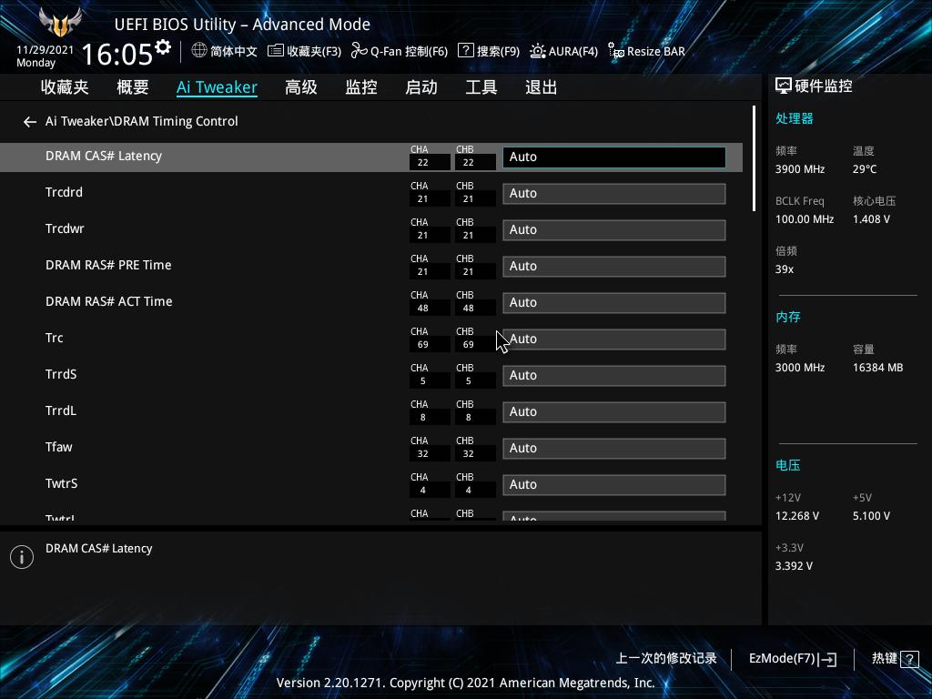Click the BCLK 100.00 MHz value

pos(805,219)
